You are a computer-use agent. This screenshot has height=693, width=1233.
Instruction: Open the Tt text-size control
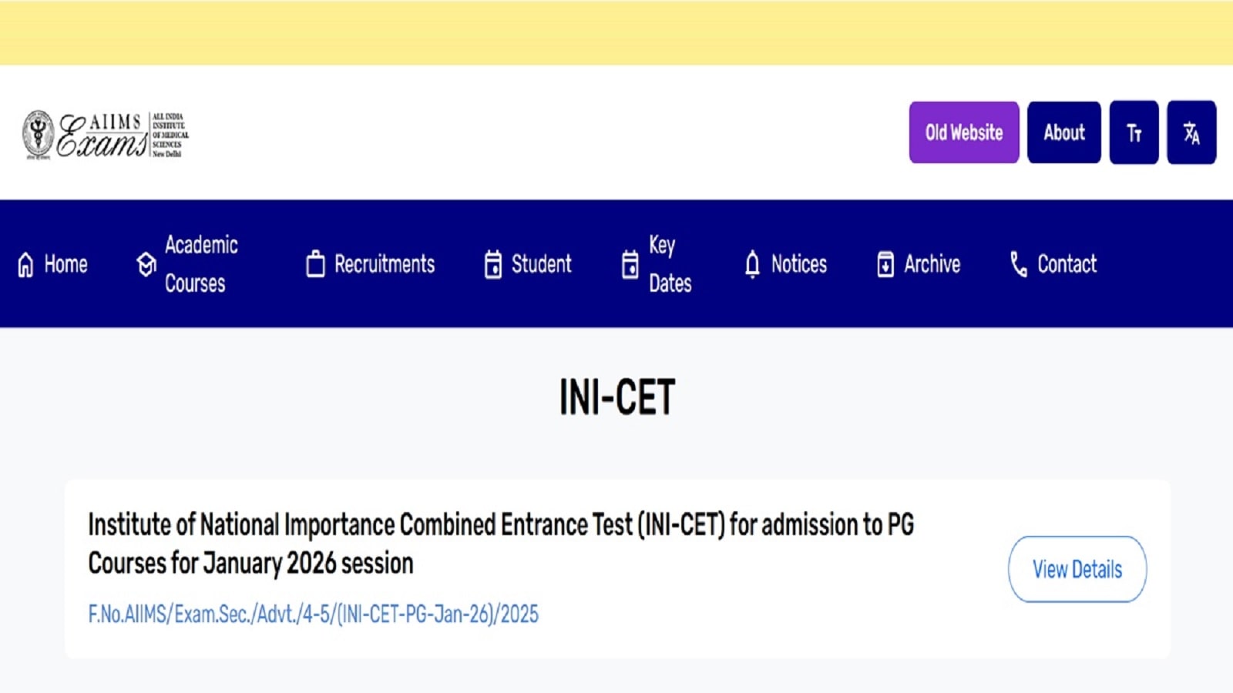click(1134, 132)
